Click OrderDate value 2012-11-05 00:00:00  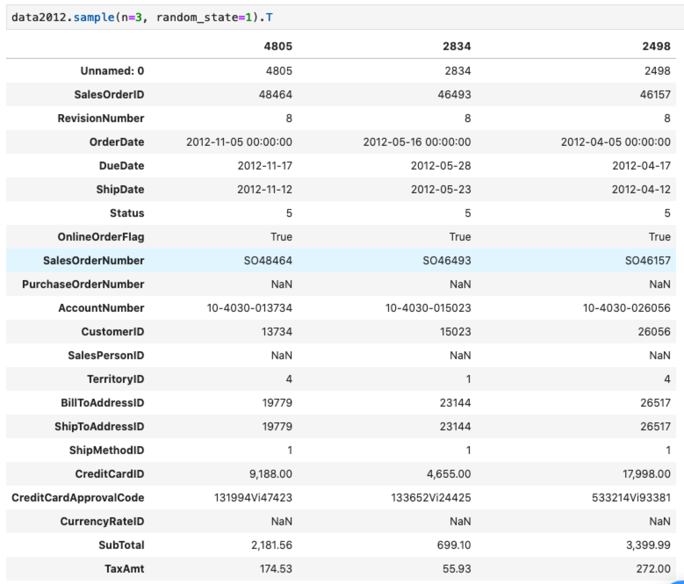(239, 142)
